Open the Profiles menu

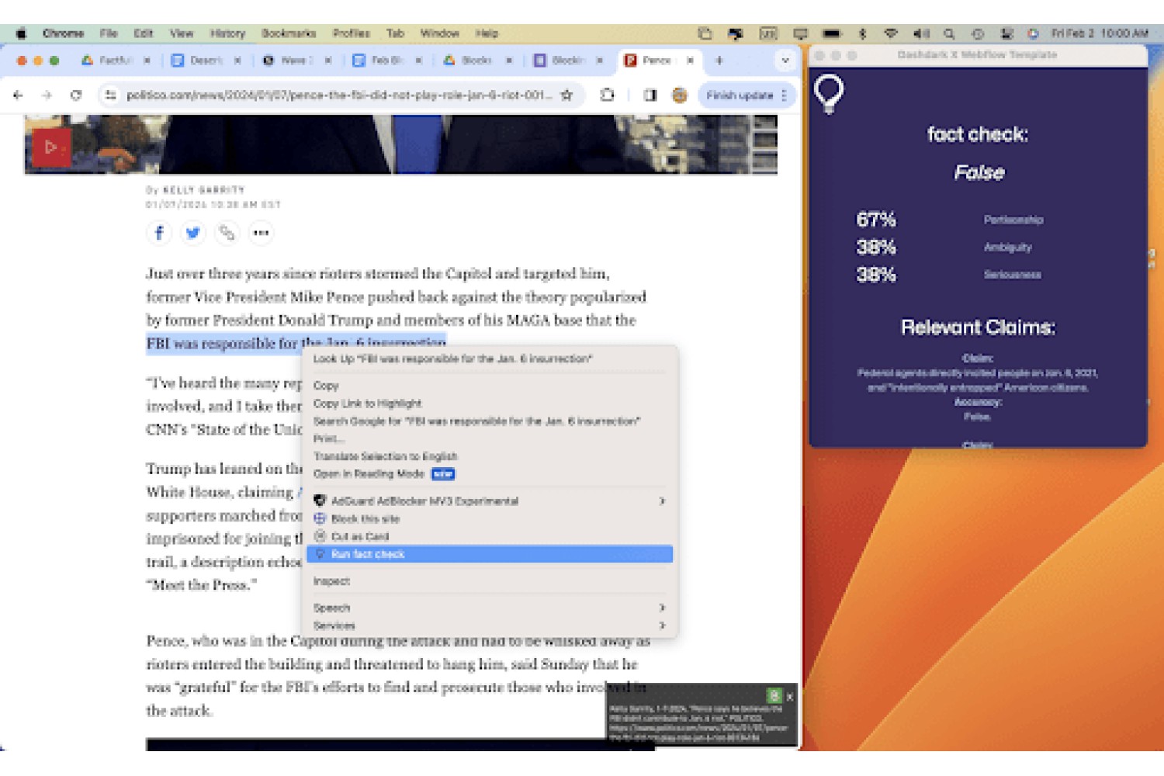coord(352,33)
